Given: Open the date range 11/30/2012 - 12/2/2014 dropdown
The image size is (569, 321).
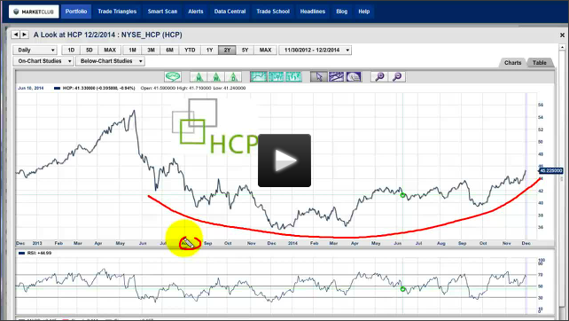Looking at the screenshot, I should point(315,51).
